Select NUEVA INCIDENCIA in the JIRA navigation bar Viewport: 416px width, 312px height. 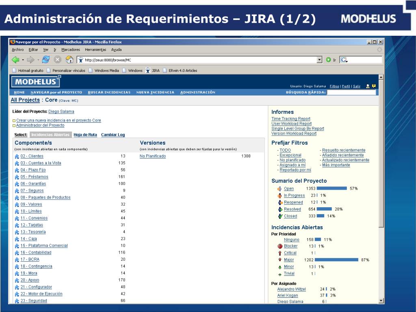tap(155, 92)
